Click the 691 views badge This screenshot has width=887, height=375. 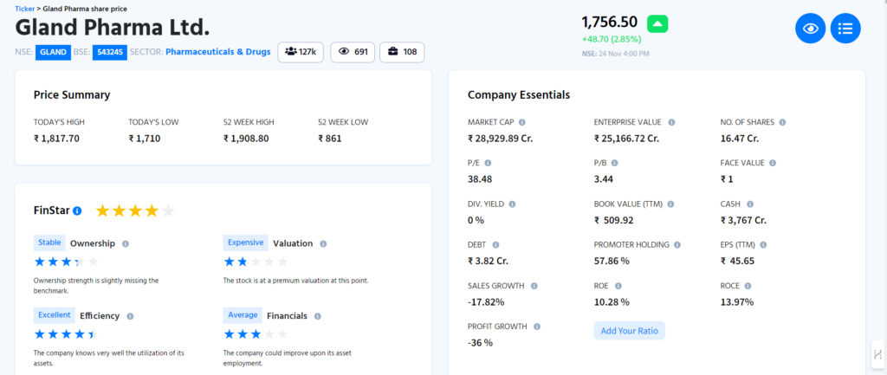pos(353,52)
